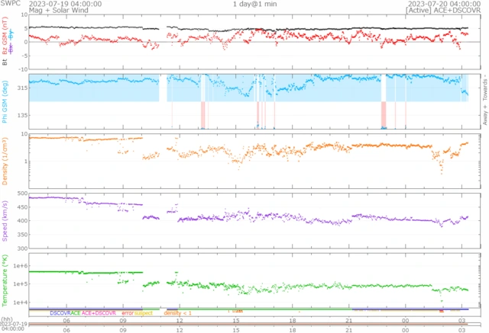
Task: Click the end date 2023-07-20 04:00:00
Action: (439, 4)
